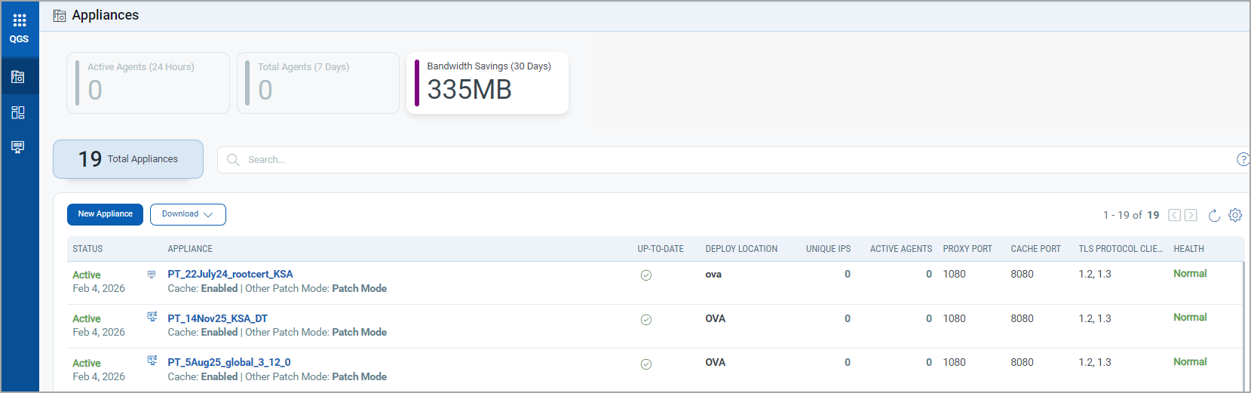Open the dashboard sidebar icon
Screen dimensions: 1251x393
tap(18, 112)
